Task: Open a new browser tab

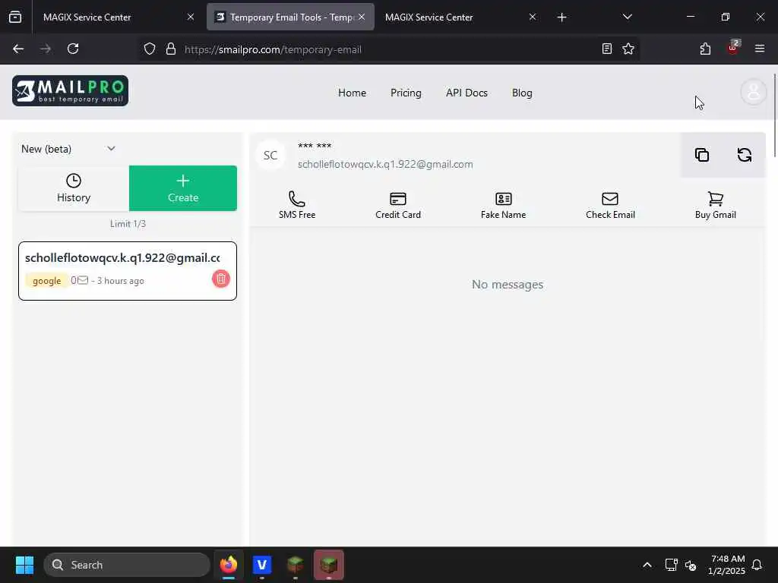Action: [561, 17]
